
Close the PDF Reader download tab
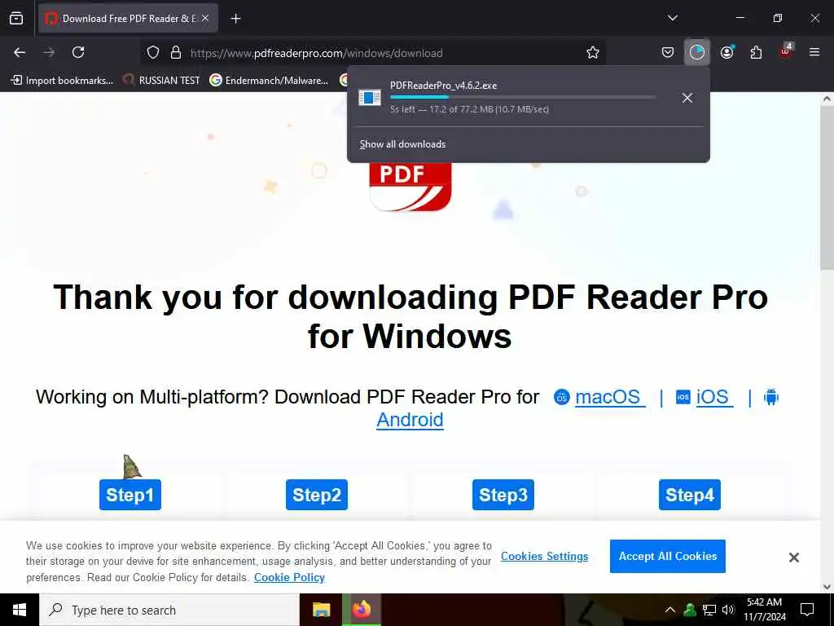click(205, 19)
